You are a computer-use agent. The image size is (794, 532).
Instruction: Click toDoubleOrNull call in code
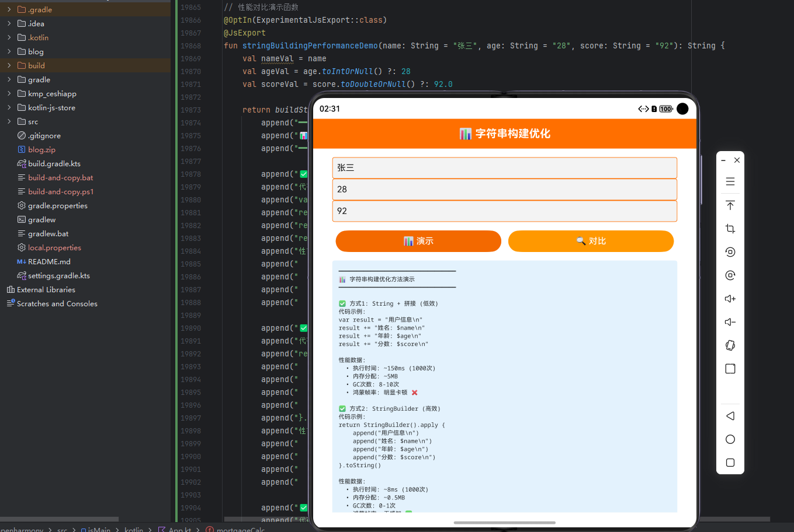(x=373, y=84)
